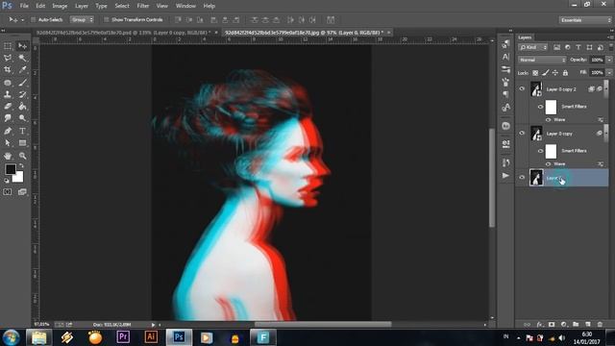615x346 pixels.
Task: Collapse Layer 0 copy filter effects
Action: [606, 134]
